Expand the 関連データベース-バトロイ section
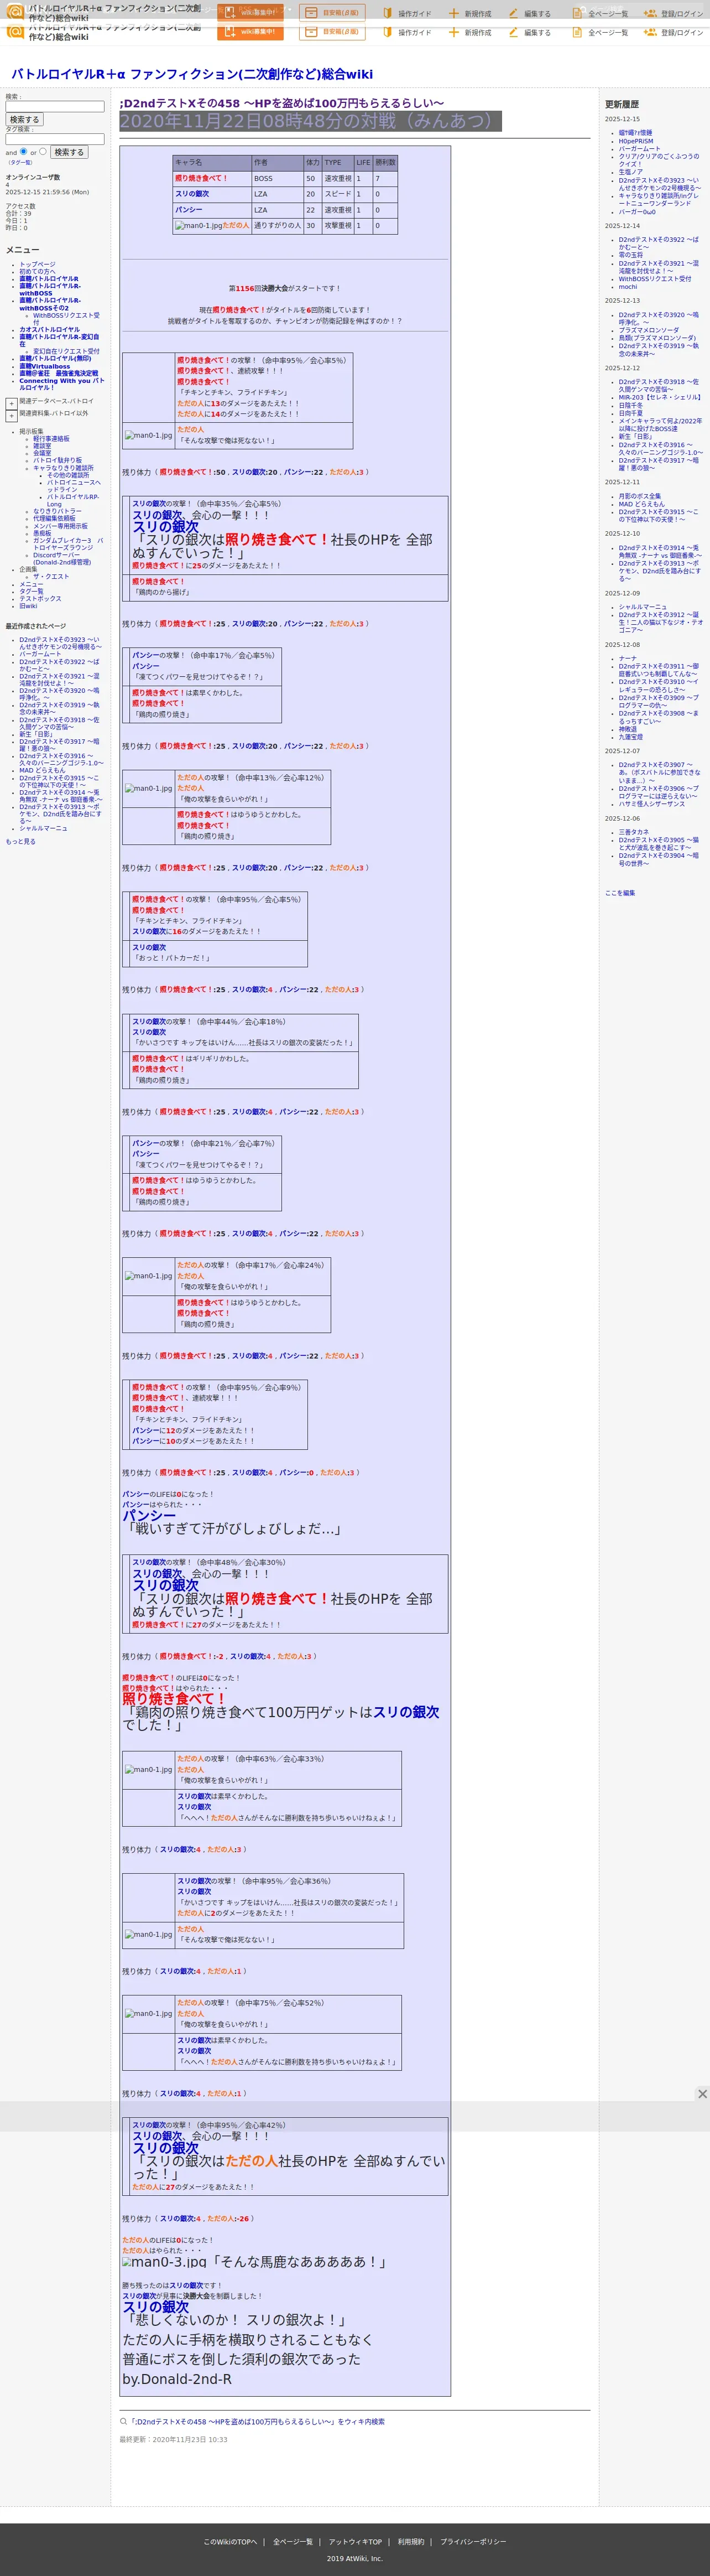This screenshot has width=710, height=2576. coord(11,404)
